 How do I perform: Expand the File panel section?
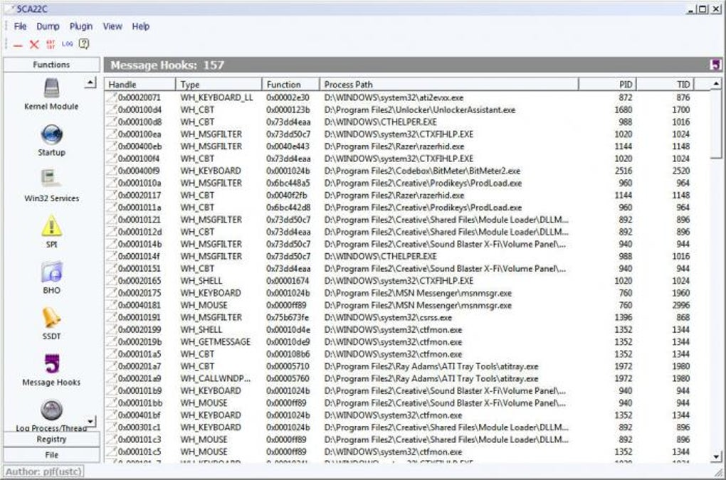click(x=51, y=455)
